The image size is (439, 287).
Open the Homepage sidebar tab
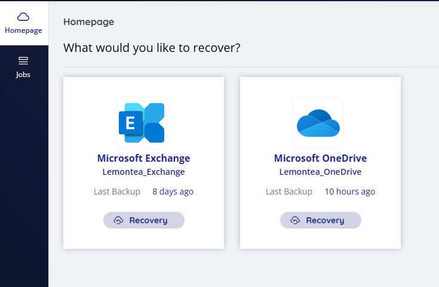click(x=24, y=23)
